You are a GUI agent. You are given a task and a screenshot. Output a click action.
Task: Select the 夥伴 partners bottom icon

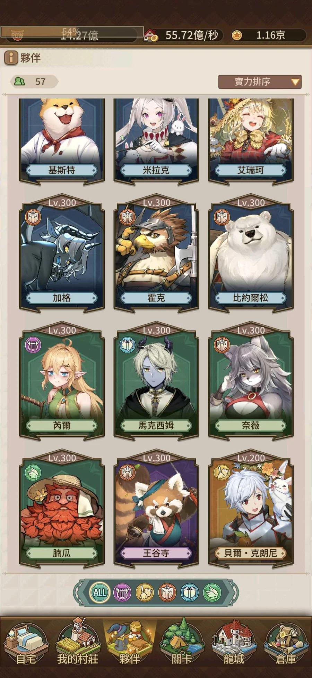pos(130,643)
